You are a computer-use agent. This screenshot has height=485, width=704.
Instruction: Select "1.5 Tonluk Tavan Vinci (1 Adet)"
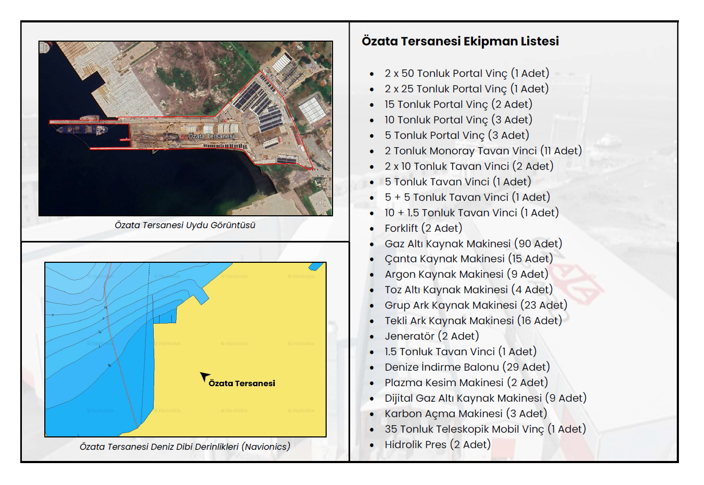pos(461,351)
